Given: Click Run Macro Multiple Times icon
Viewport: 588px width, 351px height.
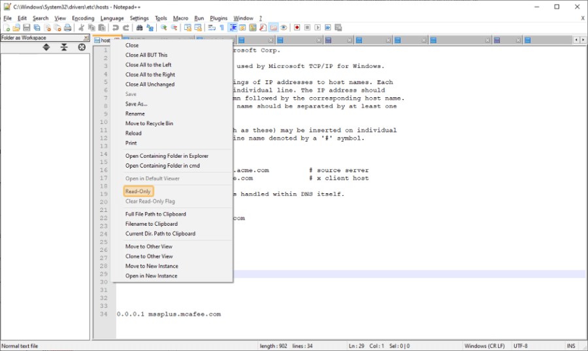Looking at the screenshot, I should (328, 27).
